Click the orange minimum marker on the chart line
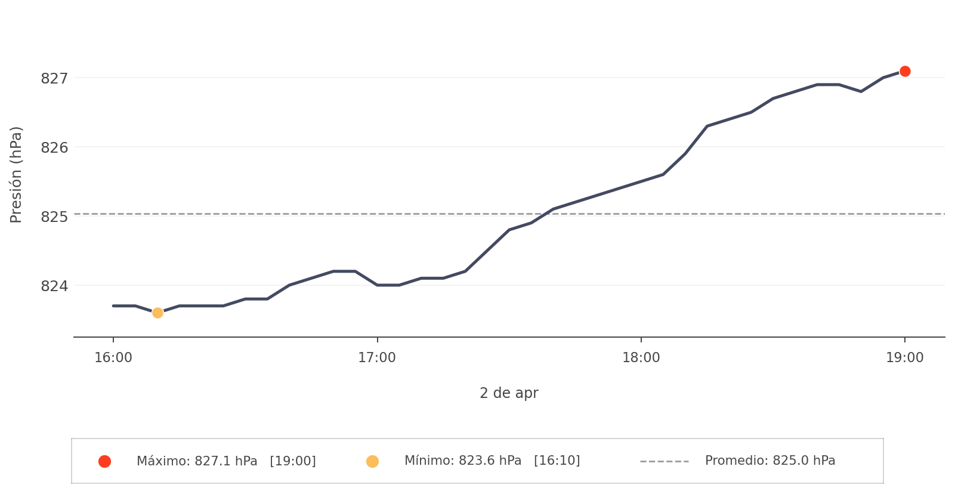The width and height of the screenshot is (955, 494). (157, 313)
